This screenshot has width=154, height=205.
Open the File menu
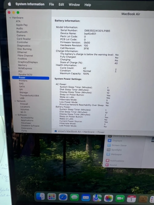(x=51, y=4)
